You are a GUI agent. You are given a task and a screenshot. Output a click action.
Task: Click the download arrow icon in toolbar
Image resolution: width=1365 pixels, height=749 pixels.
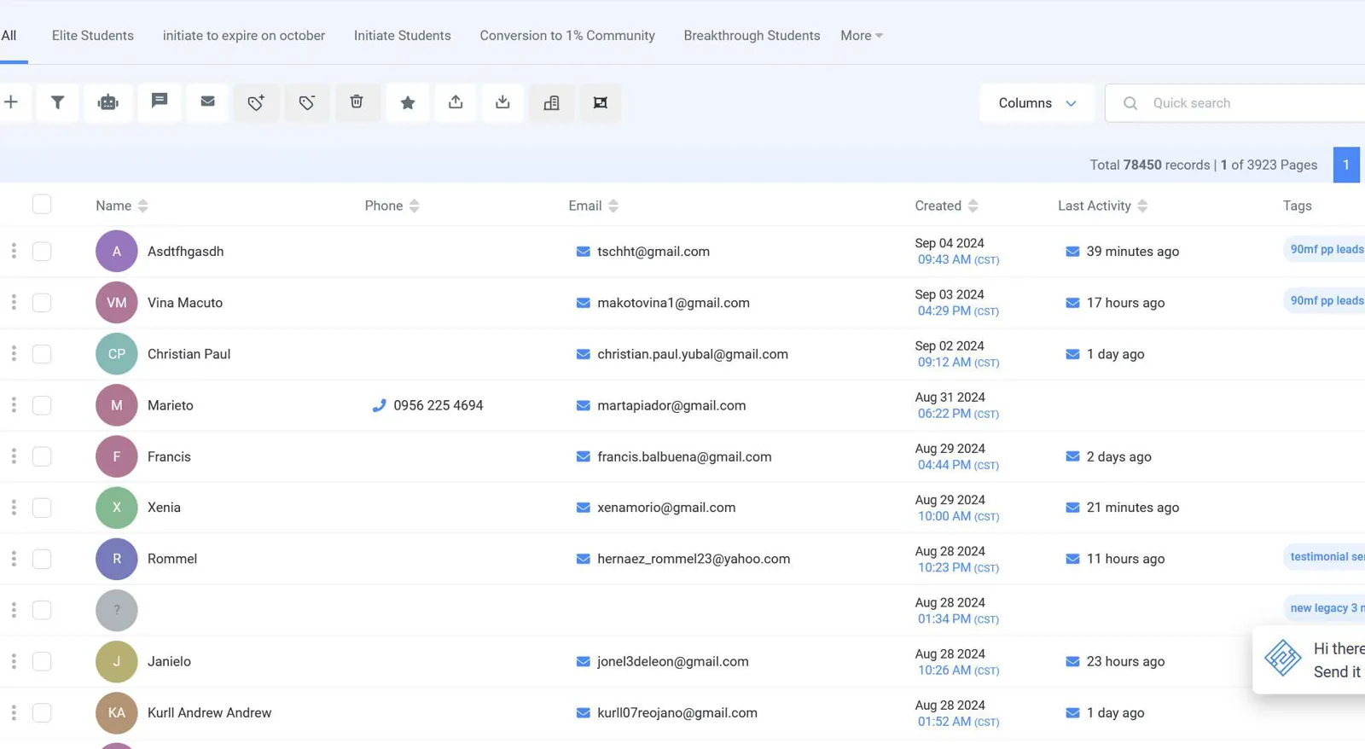(x=502, y=102)
